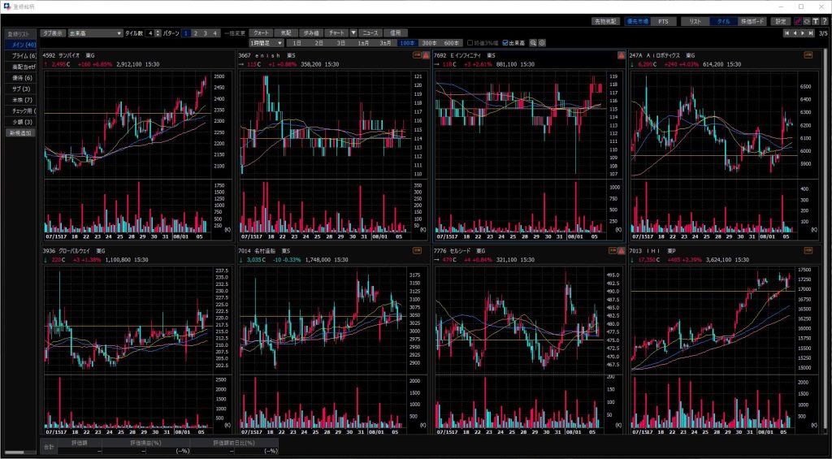The width and height of the screenshot is (832, 459).
Task: Uncheck the 出来高 volume checkbox
Action: pyautogui.click(x=506, y=42)
